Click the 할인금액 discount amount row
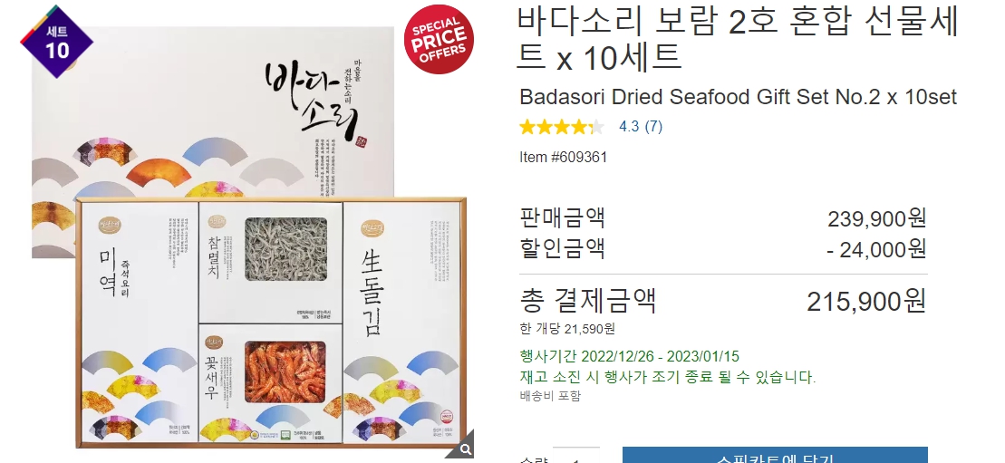 [x=723, y=248]
